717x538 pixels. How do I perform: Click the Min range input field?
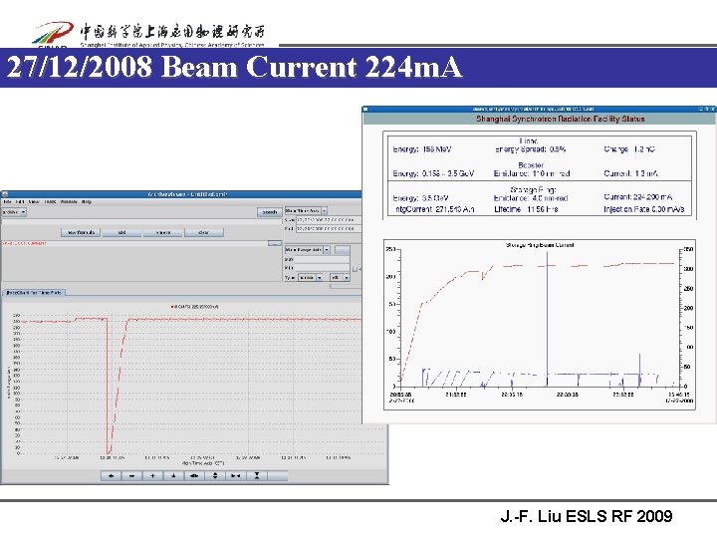click(322, 268)
